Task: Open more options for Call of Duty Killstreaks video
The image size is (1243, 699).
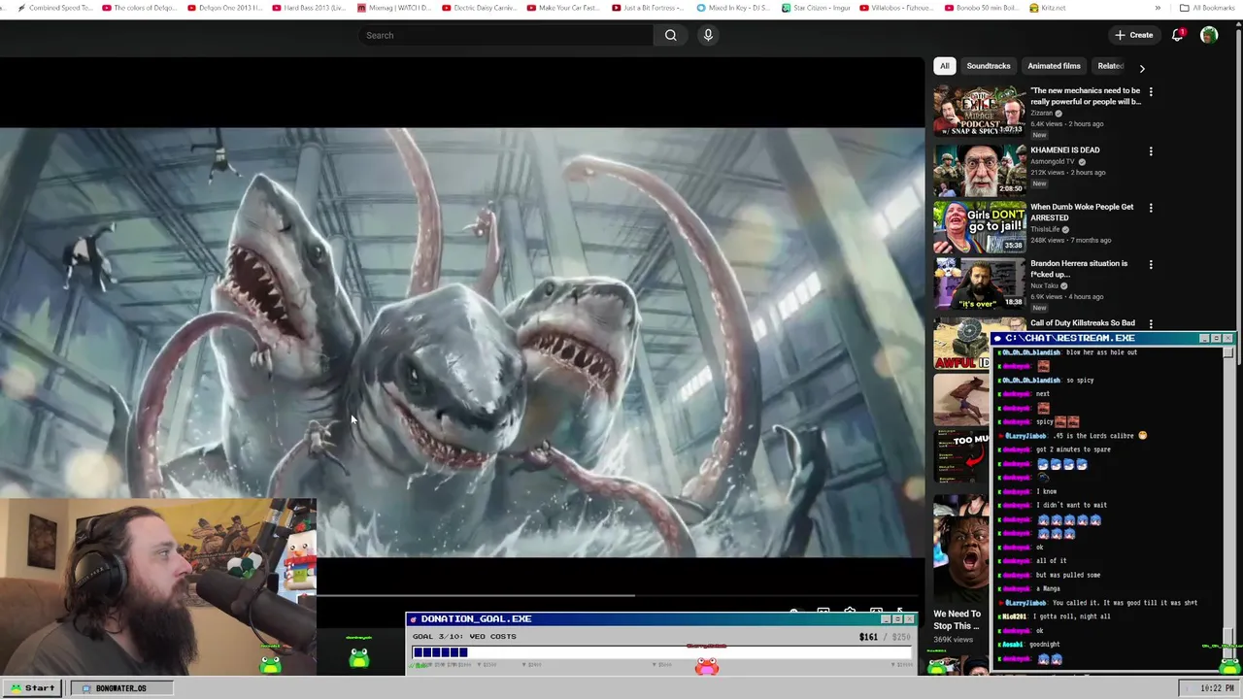Action: 1151,323
